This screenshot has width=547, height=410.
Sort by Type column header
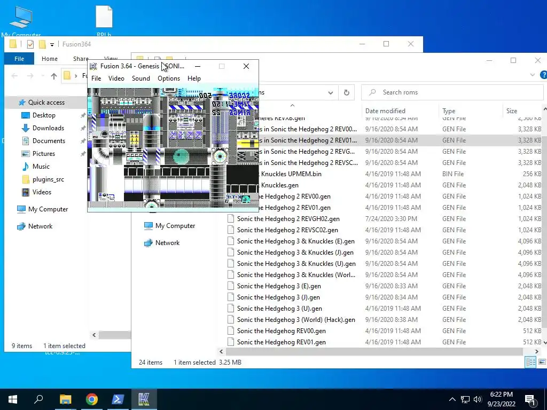(x=449, y=111)
